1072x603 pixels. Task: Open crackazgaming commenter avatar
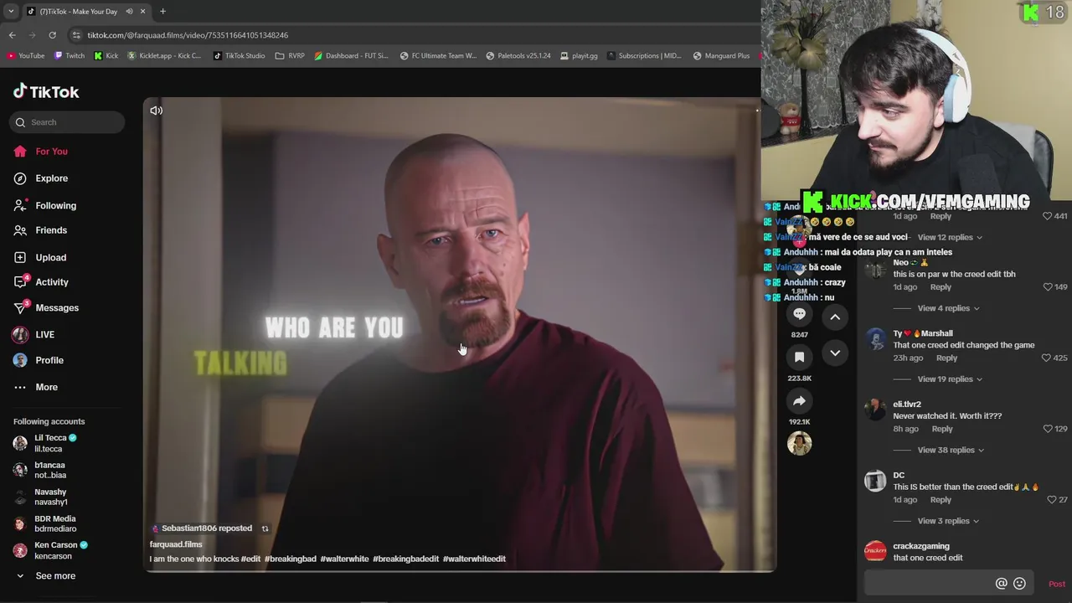pos(875,552)
